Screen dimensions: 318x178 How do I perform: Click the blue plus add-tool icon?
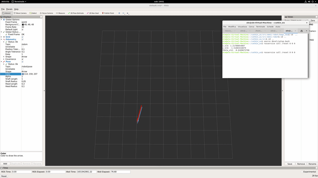(x=119, y=13)
